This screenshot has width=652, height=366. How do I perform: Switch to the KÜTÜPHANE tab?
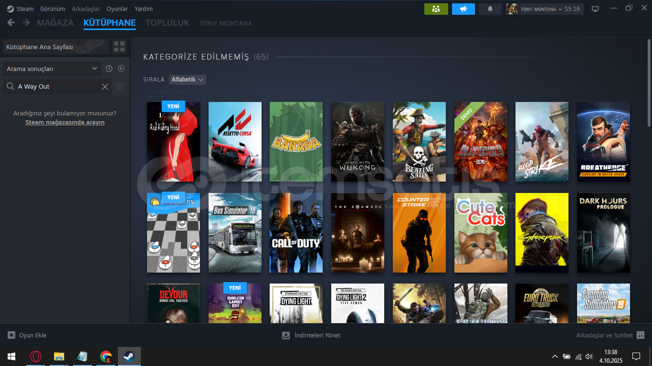click(110, 23)
